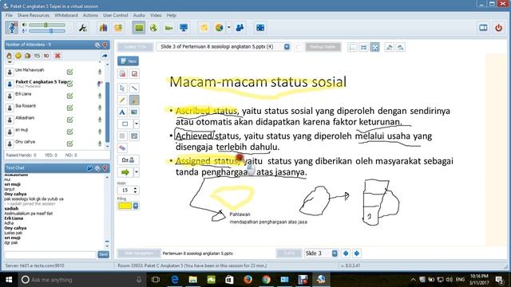Open the audio setup wrench tool
Image resolution: width=511 pixels, height=287 pixels.
tap(83, 28)
